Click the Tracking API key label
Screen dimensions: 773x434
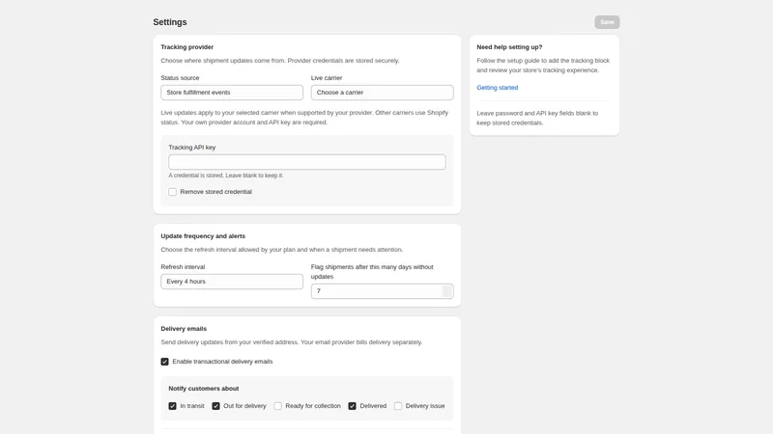(x=191, y=148)
